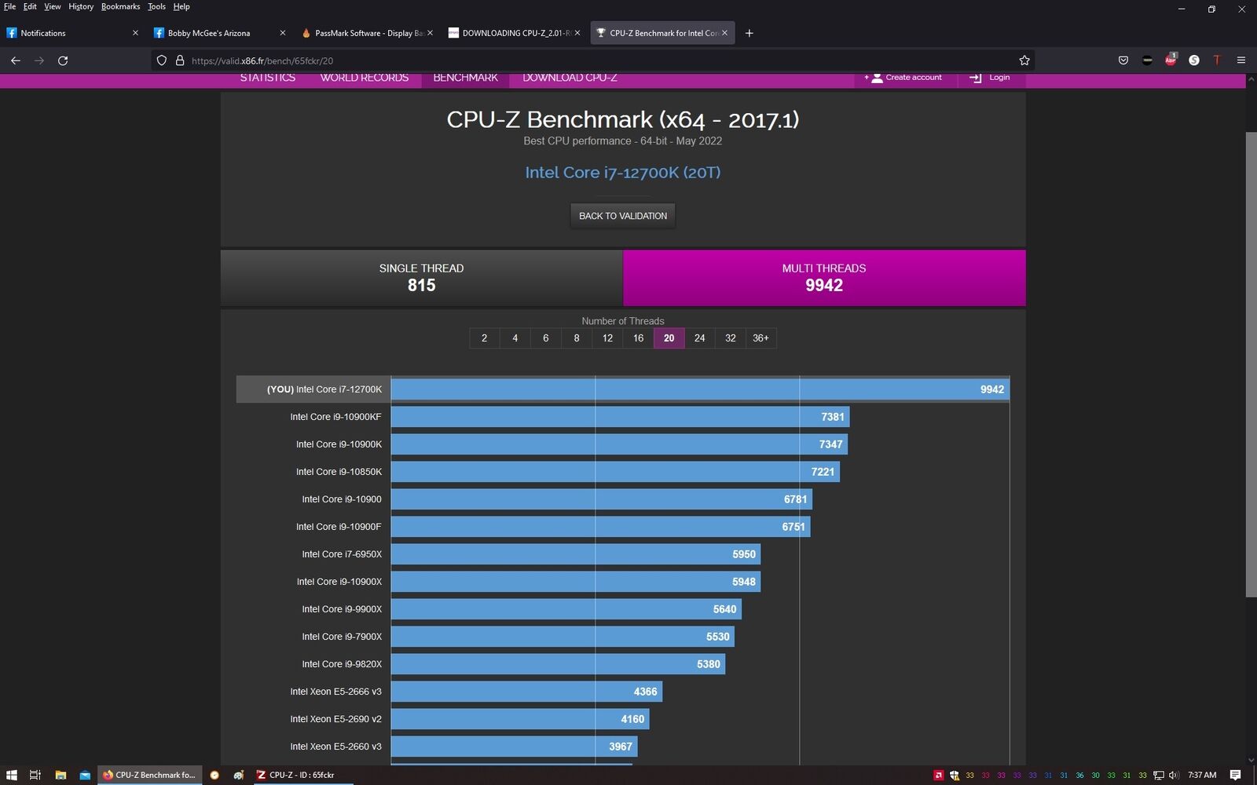Switch to Bobby McGee's Arizona tab
The image size is (1257, 785).
[x=220, y=33]
